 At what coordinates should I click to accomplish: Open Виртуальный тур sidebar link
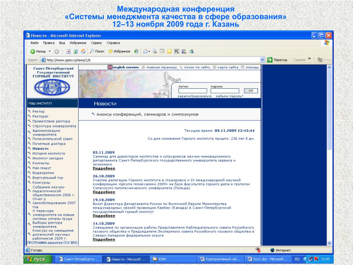pyautogui.click(x=48, y=178)
